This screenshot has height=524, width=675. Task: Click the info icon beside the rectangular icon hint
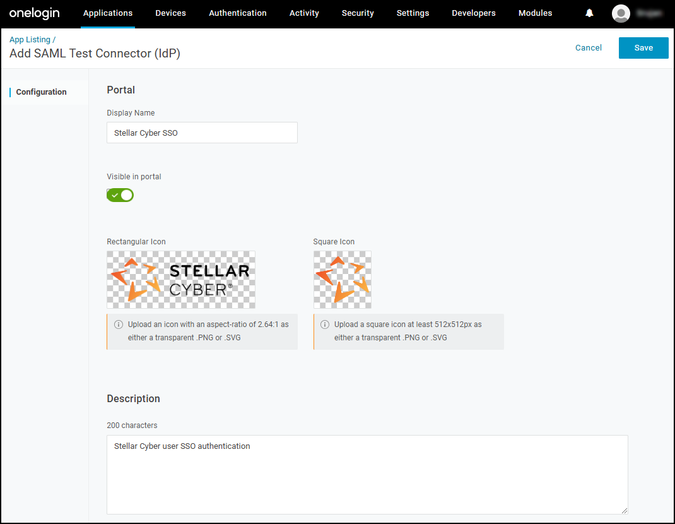coord(119,324)
